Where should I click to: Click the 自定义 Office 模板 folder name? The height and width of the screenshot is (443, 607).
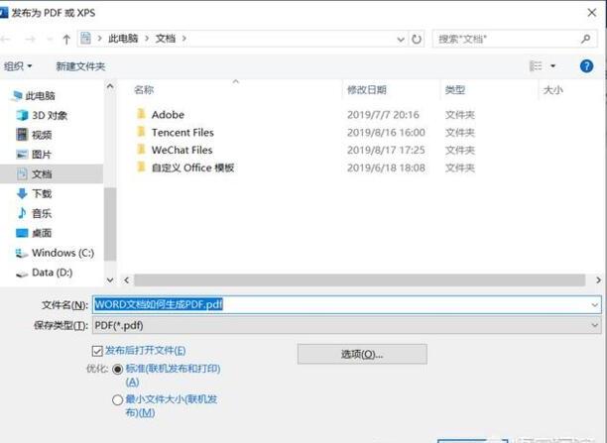(192, 167)
